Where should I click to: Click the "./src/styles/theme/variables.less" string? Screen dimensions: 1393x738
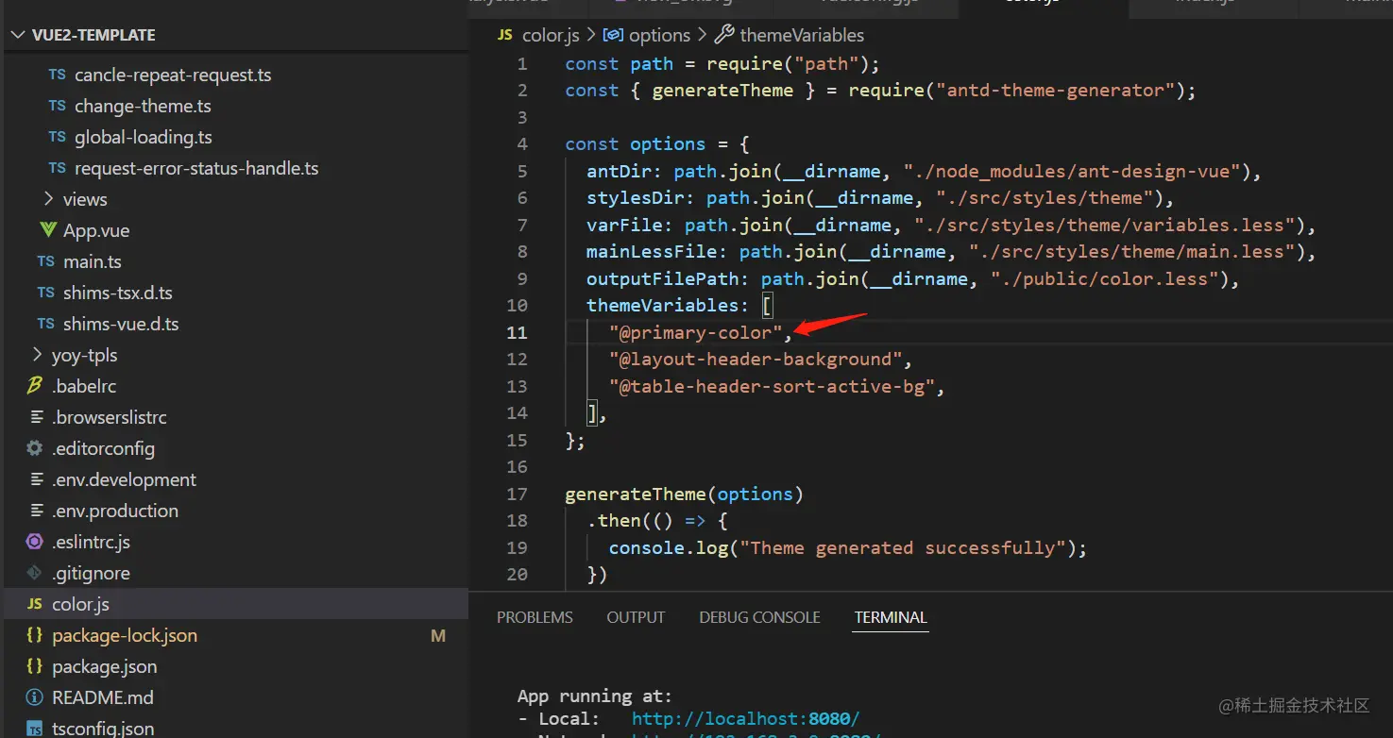[1105, 226]
